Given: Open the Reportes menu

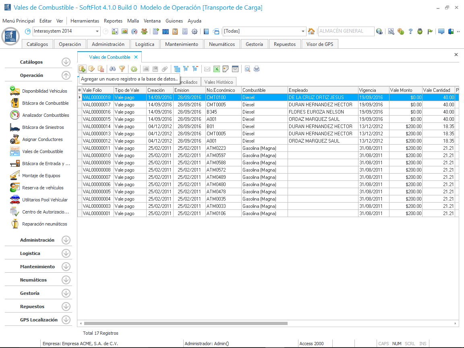Looking at the screenshot, I should point(113,21).
